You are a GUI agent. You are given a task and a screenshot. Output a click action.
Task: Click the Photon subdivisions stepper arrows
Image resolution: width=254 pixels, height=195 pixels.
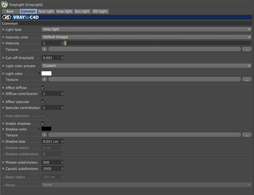pyautogui.click(x=62, y=163)
